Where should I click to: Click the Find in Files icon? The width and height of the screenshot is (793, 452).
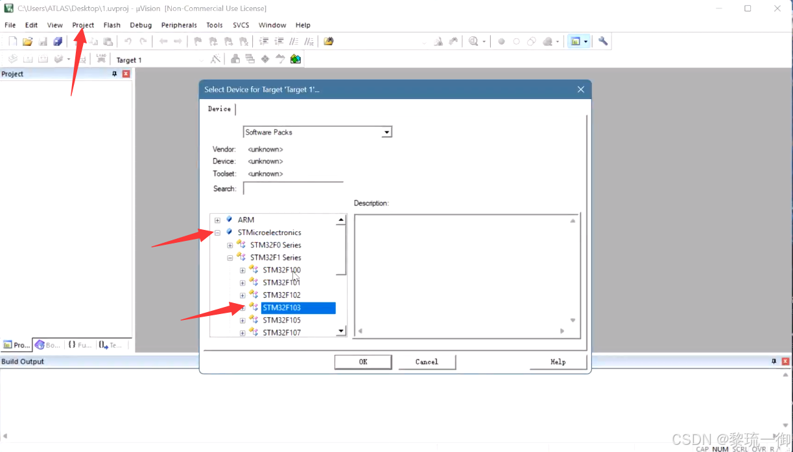pos(329,41)
